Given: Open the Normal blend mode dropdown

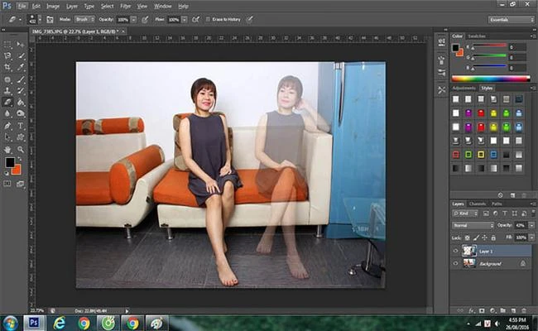Looking at the screenshot, I should (473, 225).
